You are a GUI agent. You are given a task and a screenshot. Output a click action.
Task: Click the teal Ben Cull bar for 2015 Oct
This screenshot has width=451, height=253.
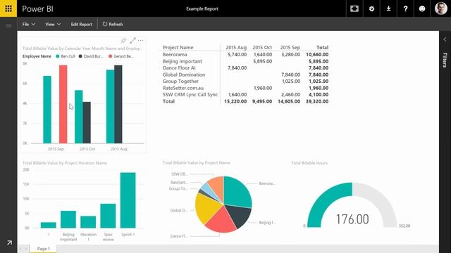pyautogui.click(x=79, y=117)
